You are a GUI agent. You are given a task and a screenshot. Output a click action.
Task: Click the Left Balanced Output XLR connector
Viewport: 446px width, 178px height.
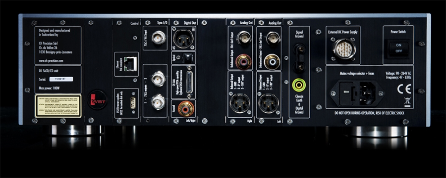[268, 103]
